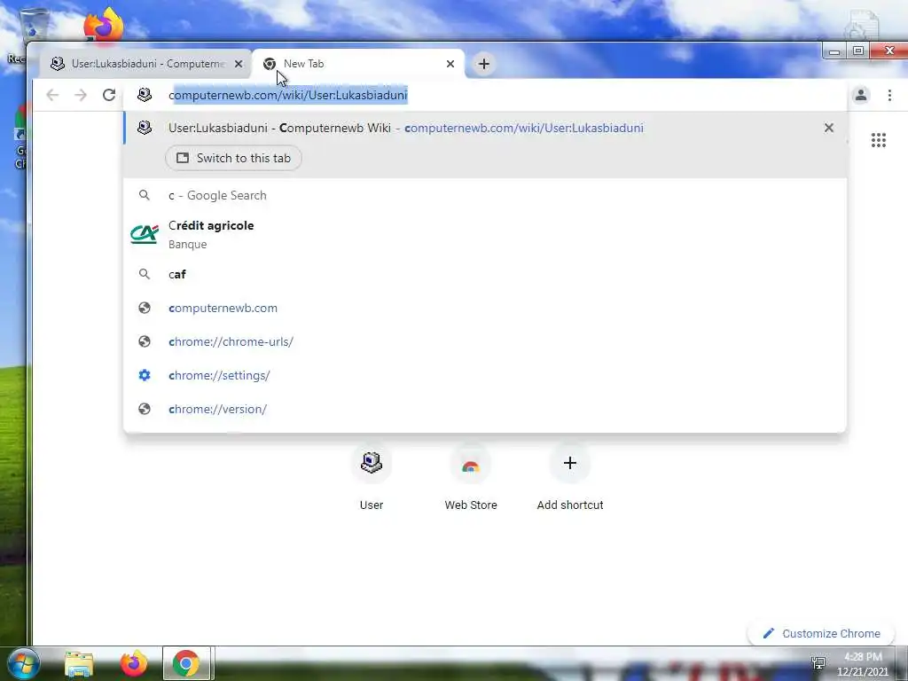Open the Google apps grid

[x=879, y=140]
